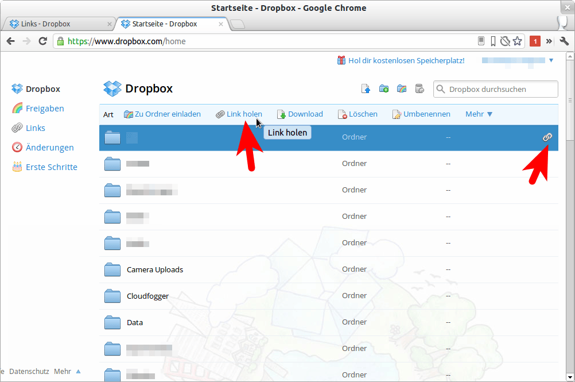Screen dimensions: 575x382
Task: Close the Startseite - Dropbox tab
Action: 221,24
